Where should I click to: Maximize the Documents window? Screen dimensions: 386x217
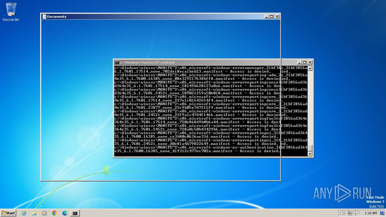(271, 17)
